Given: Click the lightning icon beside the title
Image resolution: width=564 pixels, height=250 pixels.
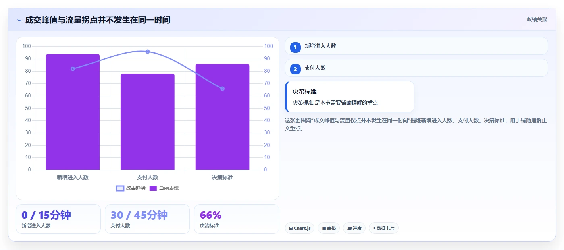Looking at the screenshot, I should [x=19, y=20].
